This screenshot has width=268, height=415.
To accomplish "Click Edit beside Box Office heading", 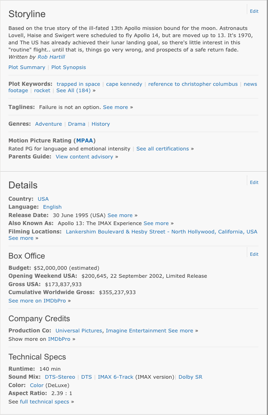I will pos(254,254).
